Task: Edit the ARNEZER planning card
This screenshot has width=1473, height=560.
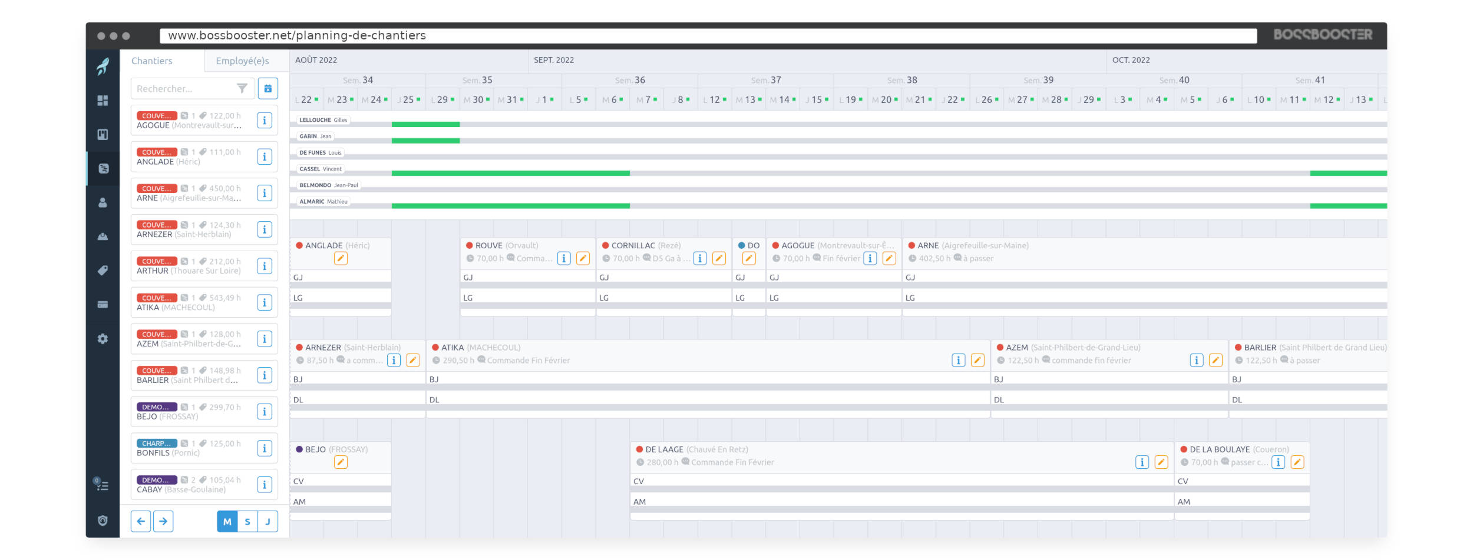Action: [x=413, y=361]
